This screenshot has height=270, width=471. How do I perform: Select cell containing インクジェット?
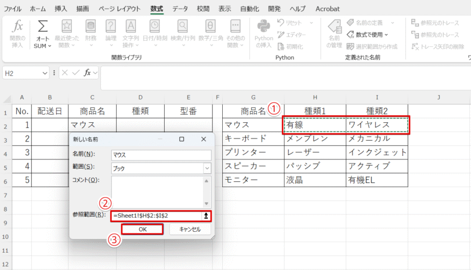point(377,152)
